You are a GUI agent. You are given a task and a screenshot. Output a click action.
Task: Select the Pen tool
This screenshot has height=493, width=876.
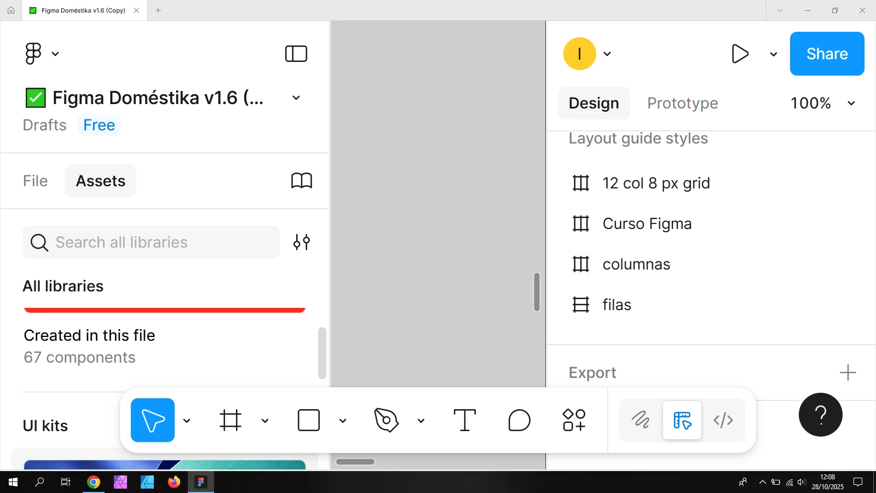click(387, 420)
